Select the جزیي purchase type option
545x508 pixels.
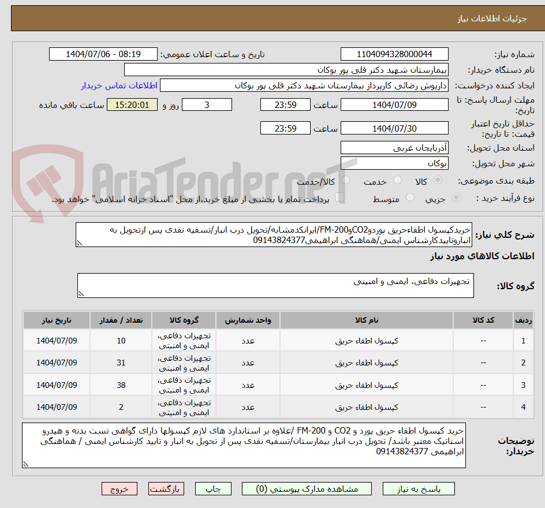coord(456,196)
